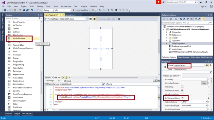
Task: Click the Undo arrow icon
Action: (32, 10)
